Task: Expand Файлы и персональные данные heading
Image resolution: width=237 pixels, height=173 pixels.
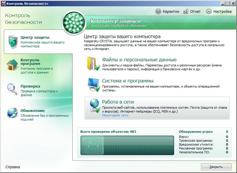Action: tap(139, 60)
